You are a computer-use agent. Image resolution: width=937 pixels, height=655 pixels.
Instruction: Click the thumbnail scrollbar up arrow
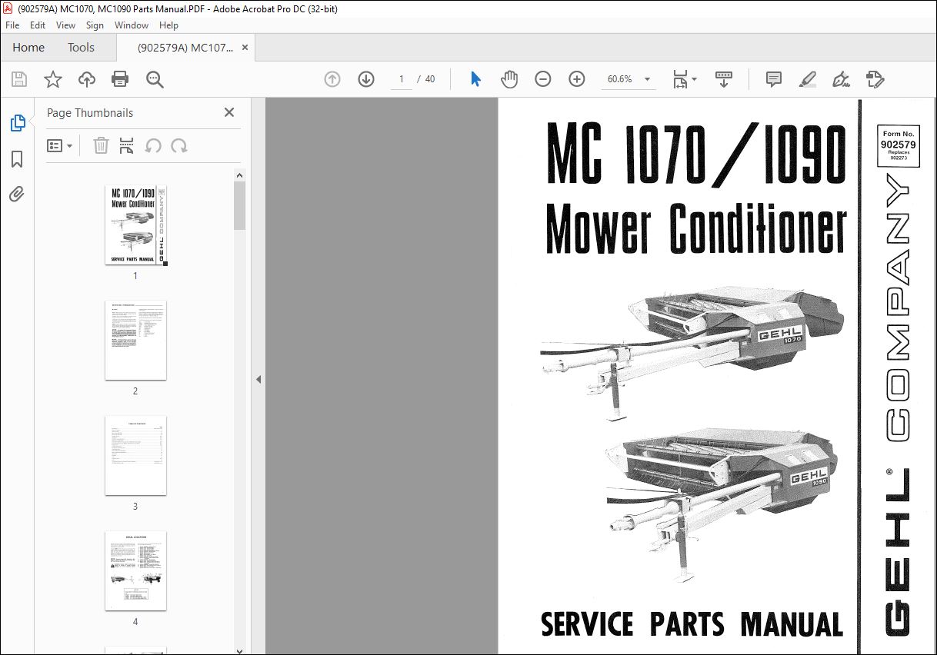(239, 175)
